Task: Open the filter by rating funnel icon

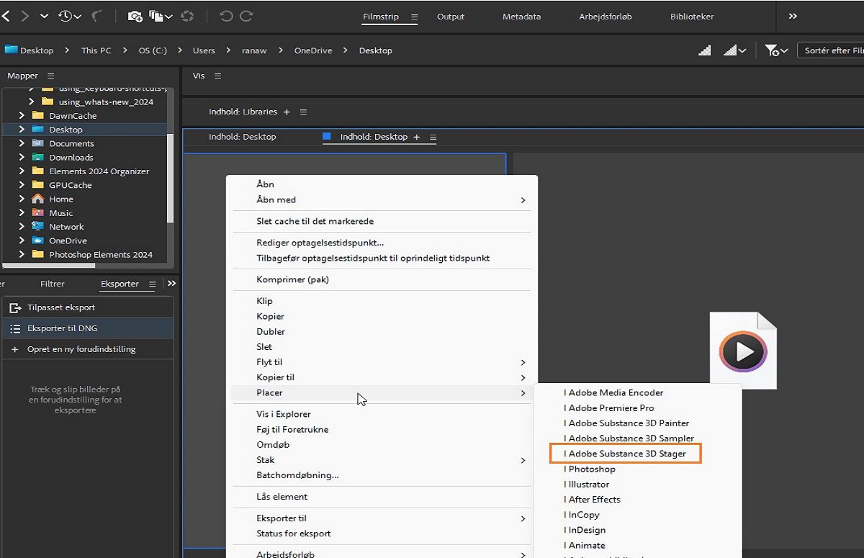Action: 776,50
